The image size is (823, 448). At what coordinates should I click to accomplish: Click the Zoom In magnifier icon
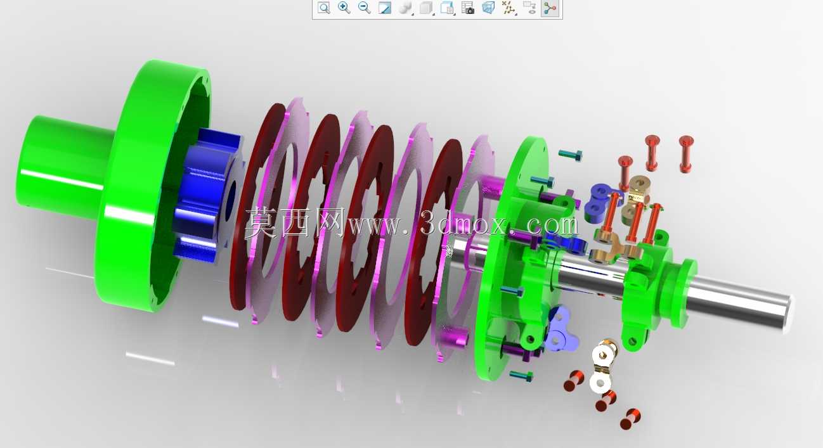click(x=344, y=8)
